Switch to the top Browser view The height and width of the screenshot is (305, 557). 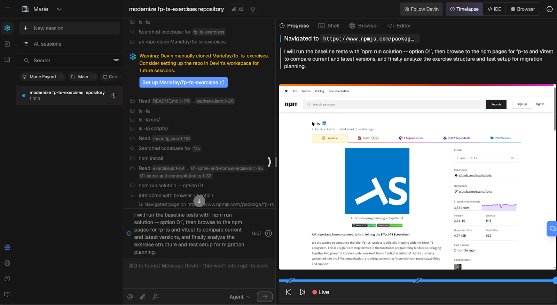(x=523, y=9)
